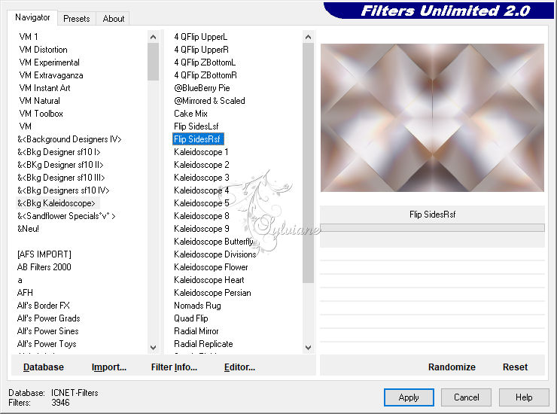The image size is (557, 414).
Task: Select &<Sandflower Specials°v°> category
Action: (x=66, y=216)
